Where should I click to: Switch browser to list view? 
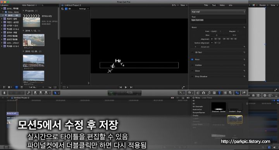coord(22,87)
